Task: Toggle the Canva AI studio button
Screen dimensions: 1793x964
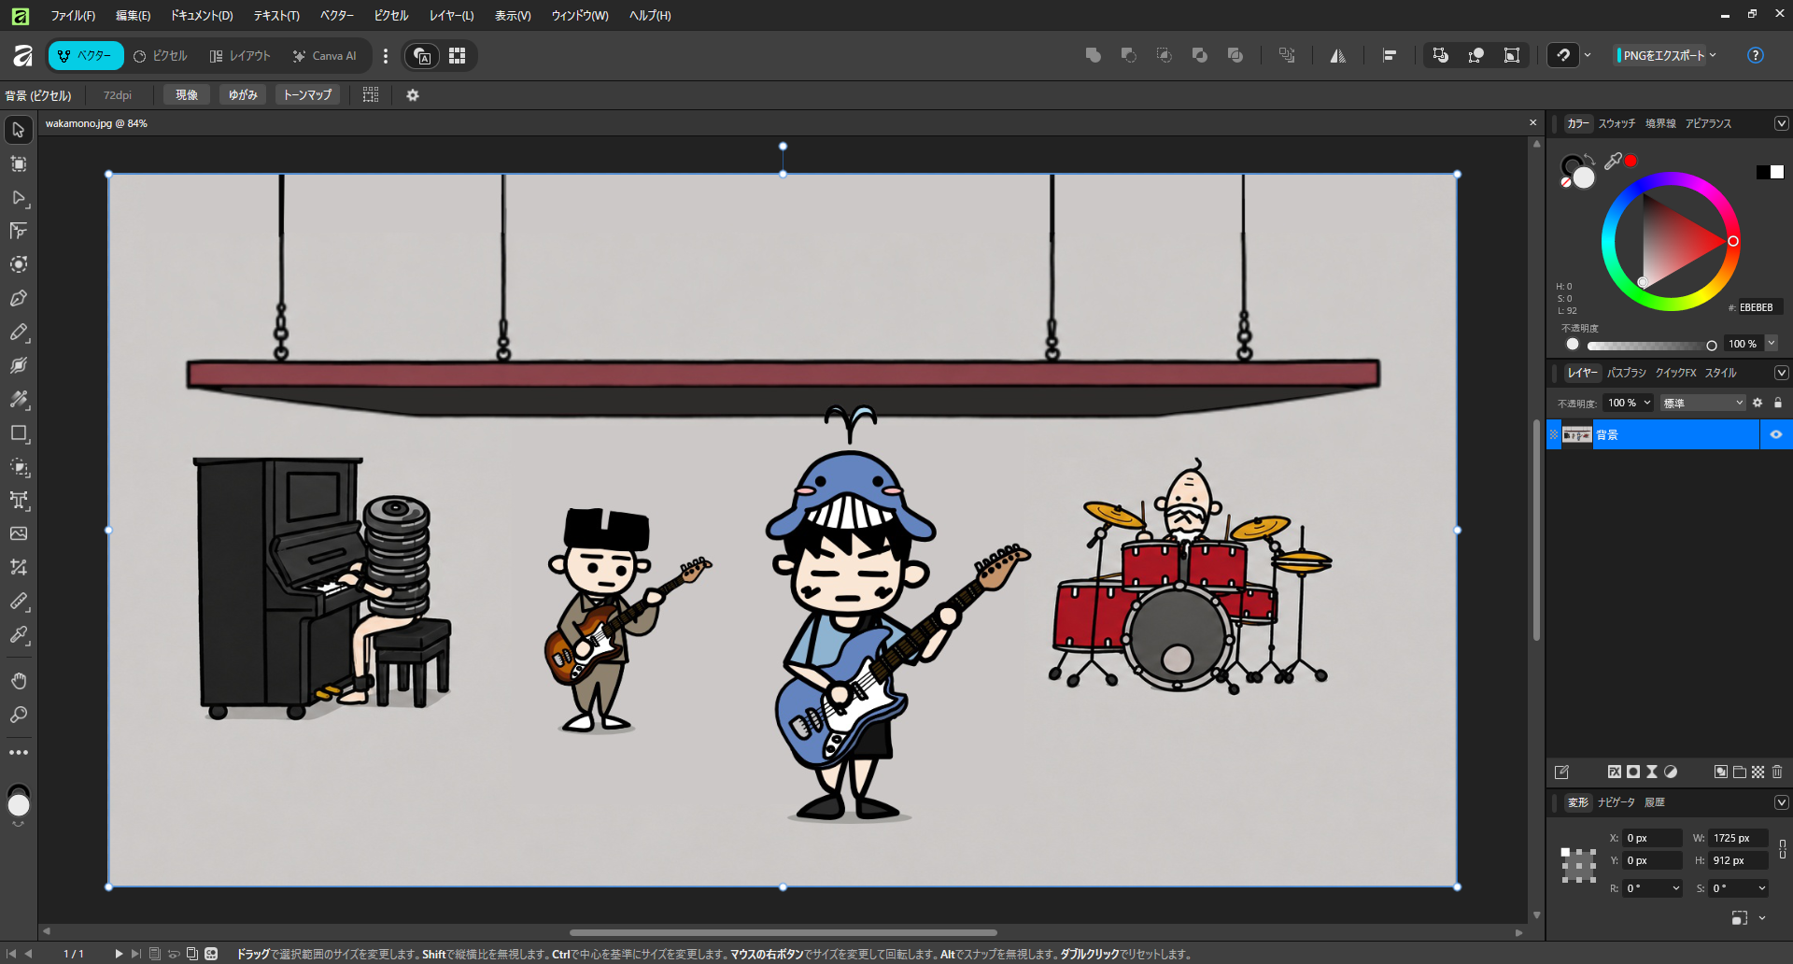Action: [x=324, y=56]
